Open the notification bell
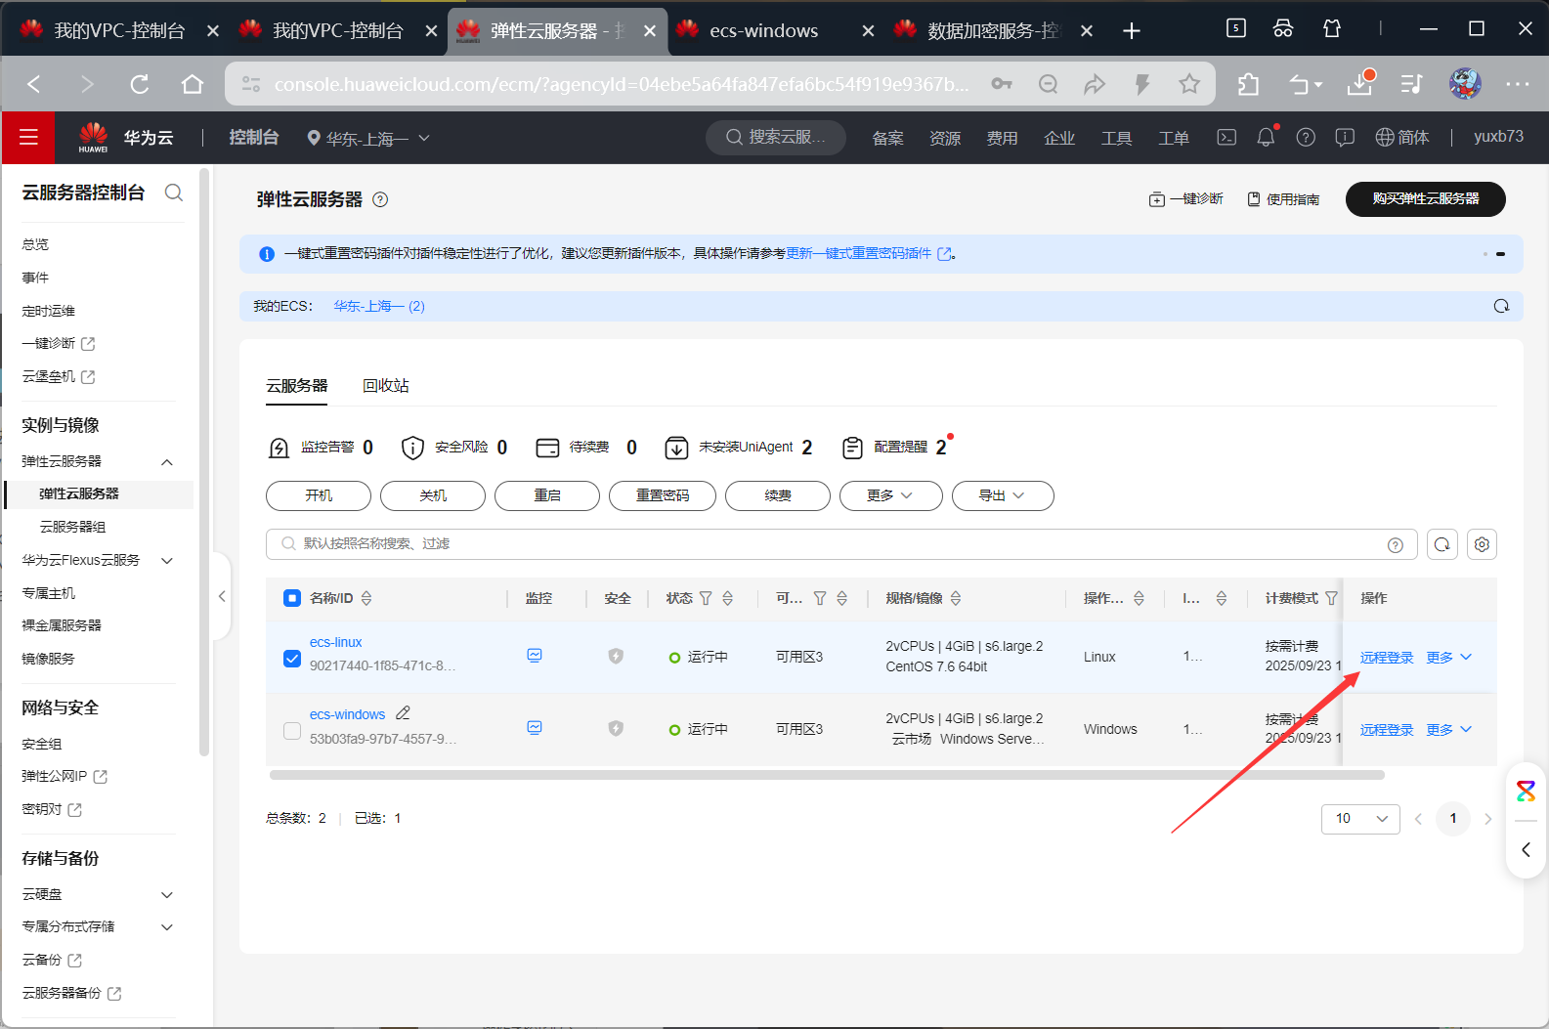The image size is (1549, 1029). [1266, 138]
